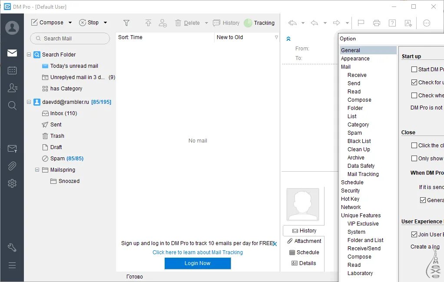Click the filter funnel icon in toolbar
Viewport: 444px width, 282px height.
126,23
